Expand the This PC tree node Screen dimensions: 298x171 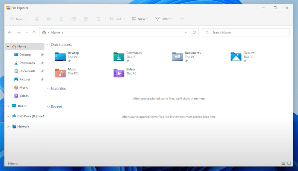click(x=8, y=106)
